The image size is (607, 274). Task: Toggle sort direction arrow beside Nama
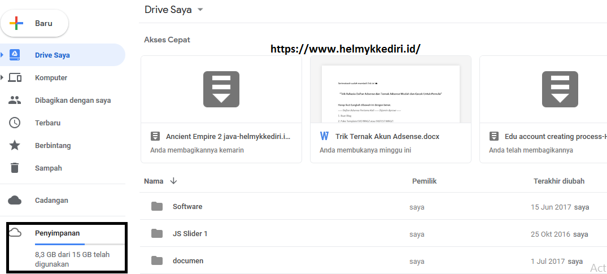tap(173, 181)
